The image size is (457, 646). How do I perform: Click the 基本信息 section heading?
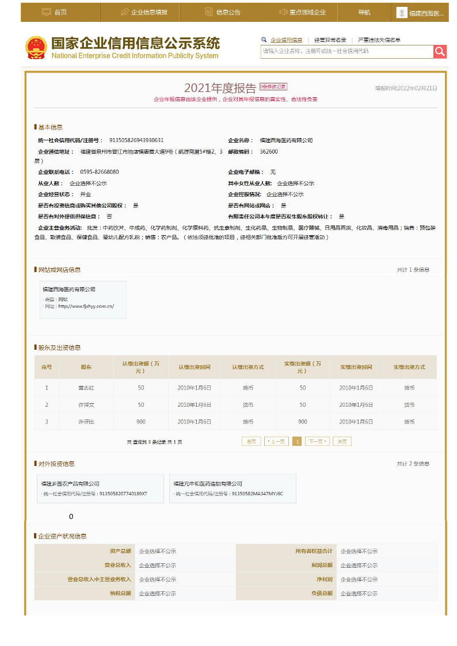pos(50,127)
